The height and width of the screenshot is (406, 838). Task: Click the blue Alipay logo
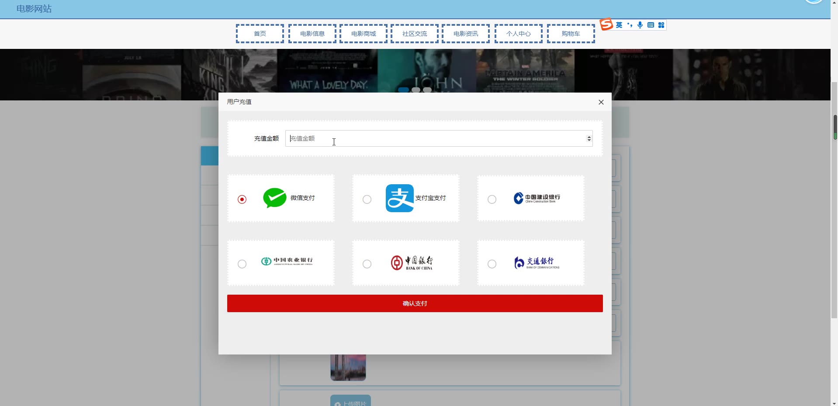399,198
